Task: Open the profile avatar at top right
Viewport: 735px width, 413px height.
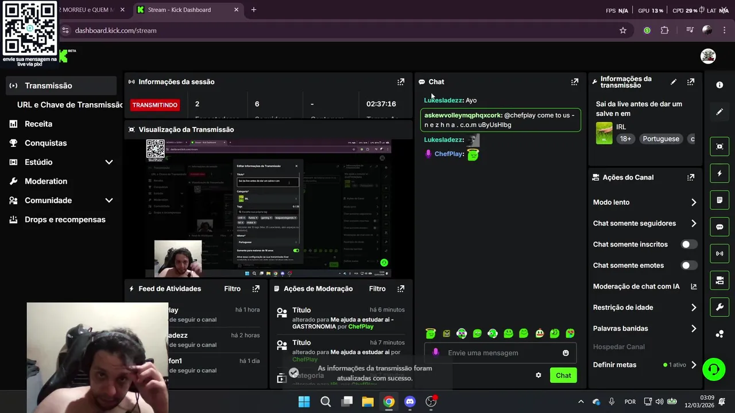Action: [x=708, y=56]
